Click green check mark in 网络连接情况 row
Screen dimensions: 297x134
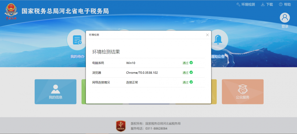tap(191, 82)
